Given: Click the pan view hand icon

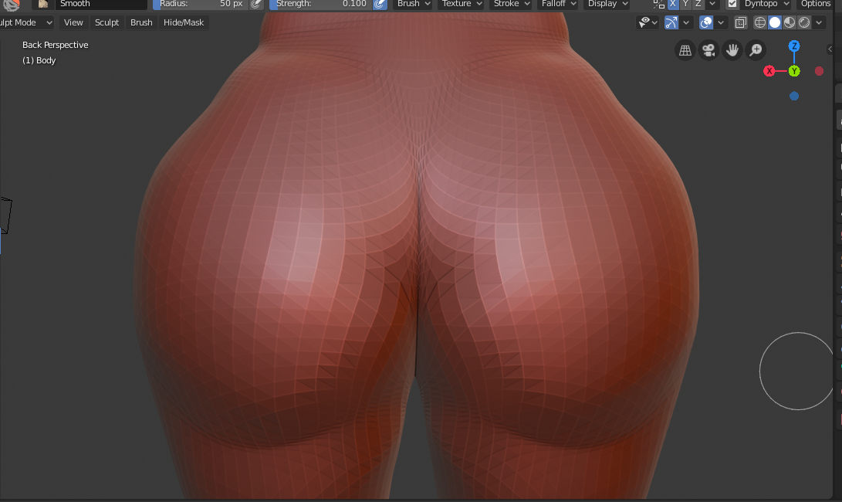Looking at the screenshot, I should [732, 50].
